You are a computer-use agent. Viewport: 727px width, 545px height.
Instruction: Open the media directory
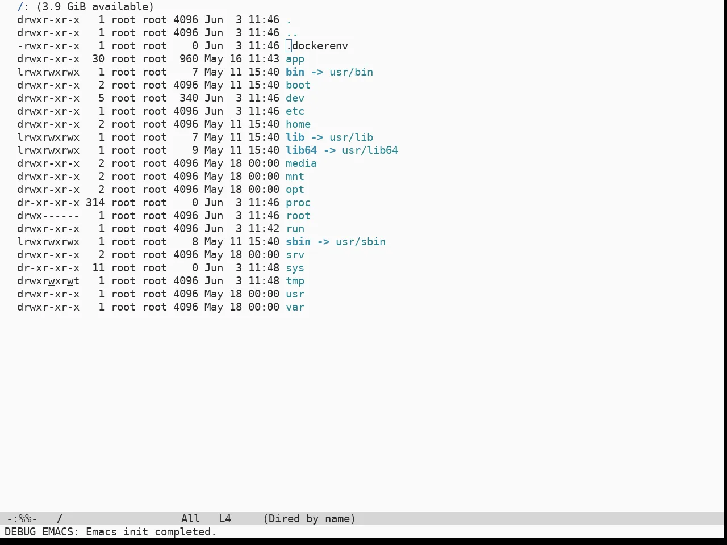[301, 163]
